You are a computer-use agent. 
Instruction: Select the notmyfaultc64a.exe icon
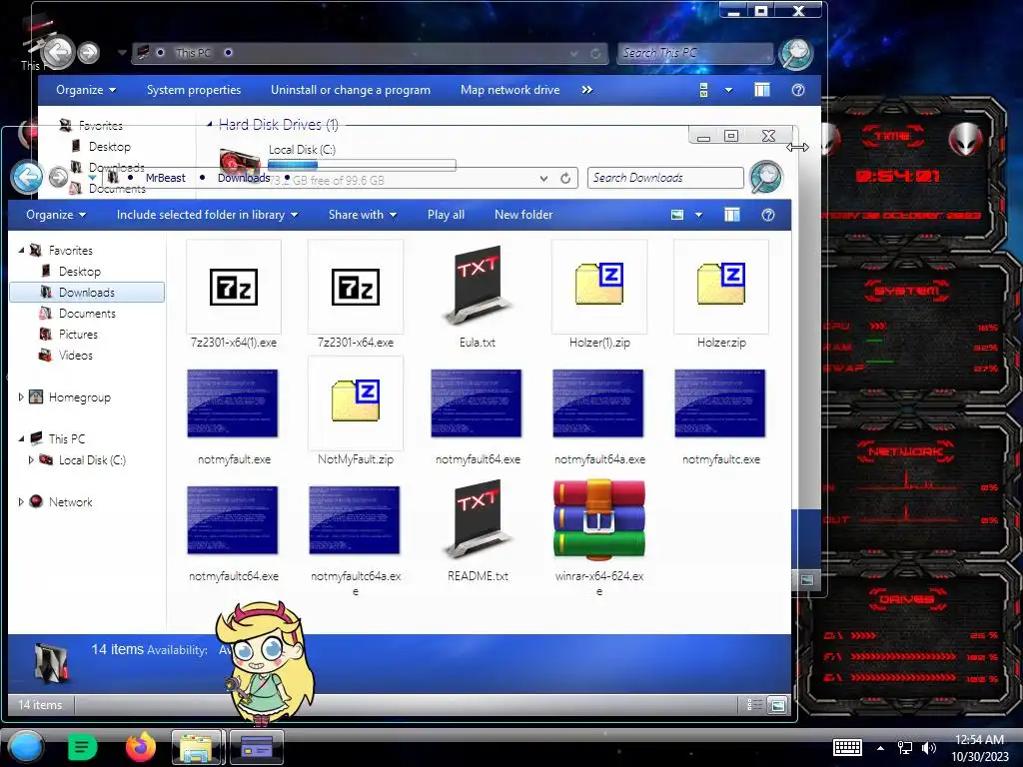[x=355, y=519]
